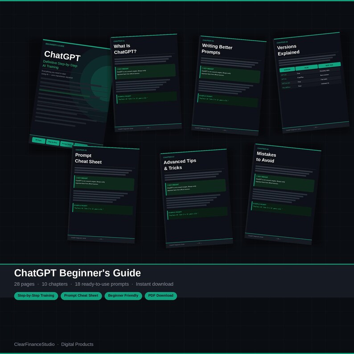Click the BEST FOR table header cell
This screenshot has height=354, width=354.
coord(329,65)
